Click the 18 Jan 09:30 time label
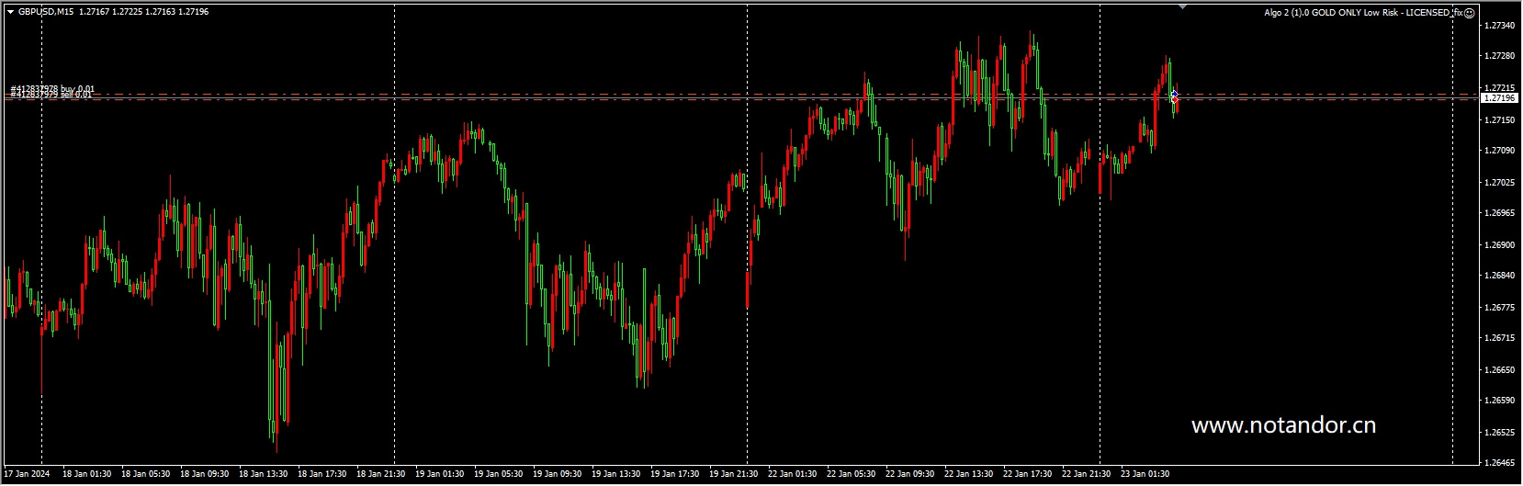The height and width of the screenshot is (486, 1523). pos(204,474)
